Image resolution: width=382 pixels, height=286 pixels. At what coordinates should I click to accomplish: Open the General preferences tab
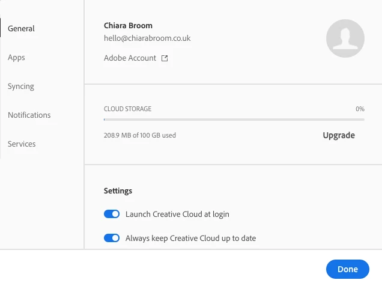coord(21,28)
